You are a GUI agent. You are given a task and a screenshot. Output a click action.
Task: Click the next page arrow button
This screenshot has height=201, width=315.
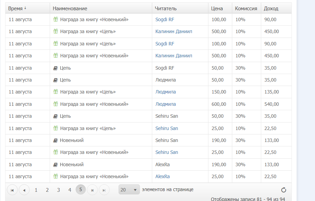point(92,190)
